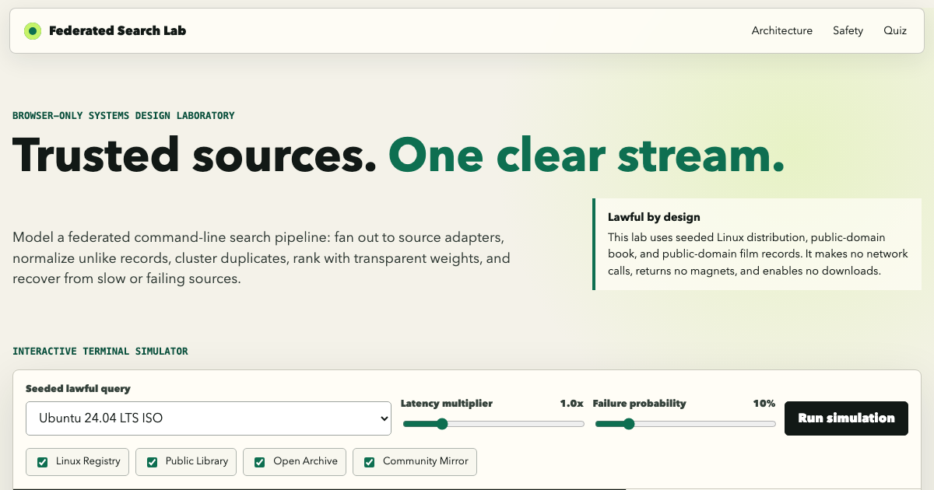934x490 pixels.
Task: Click the 'Trusted sources.' black headline
Action: pos(195,155)
